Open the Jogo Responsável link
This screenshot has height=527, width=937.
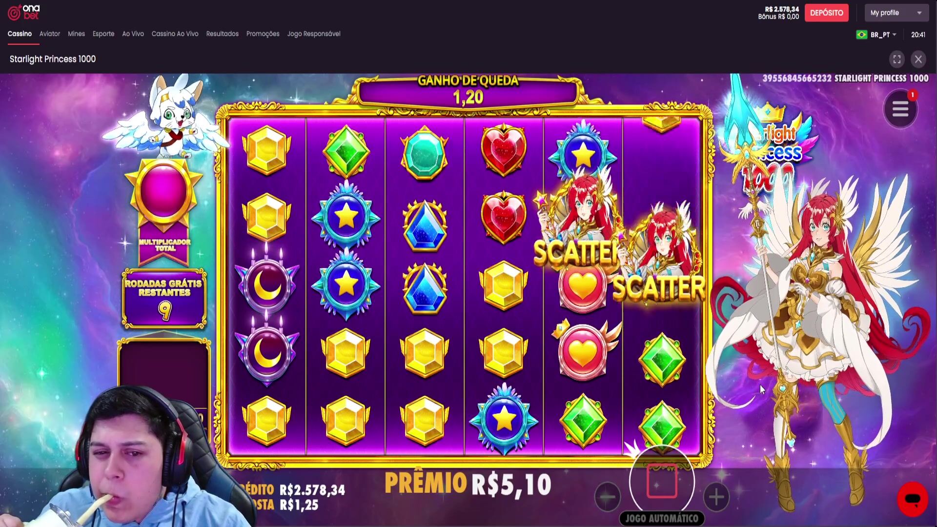tap(314, 34)
